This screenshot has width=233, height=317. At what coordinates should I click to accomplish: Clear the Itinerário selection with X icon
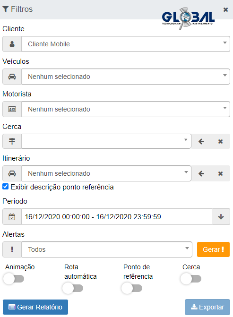[220, 173]
